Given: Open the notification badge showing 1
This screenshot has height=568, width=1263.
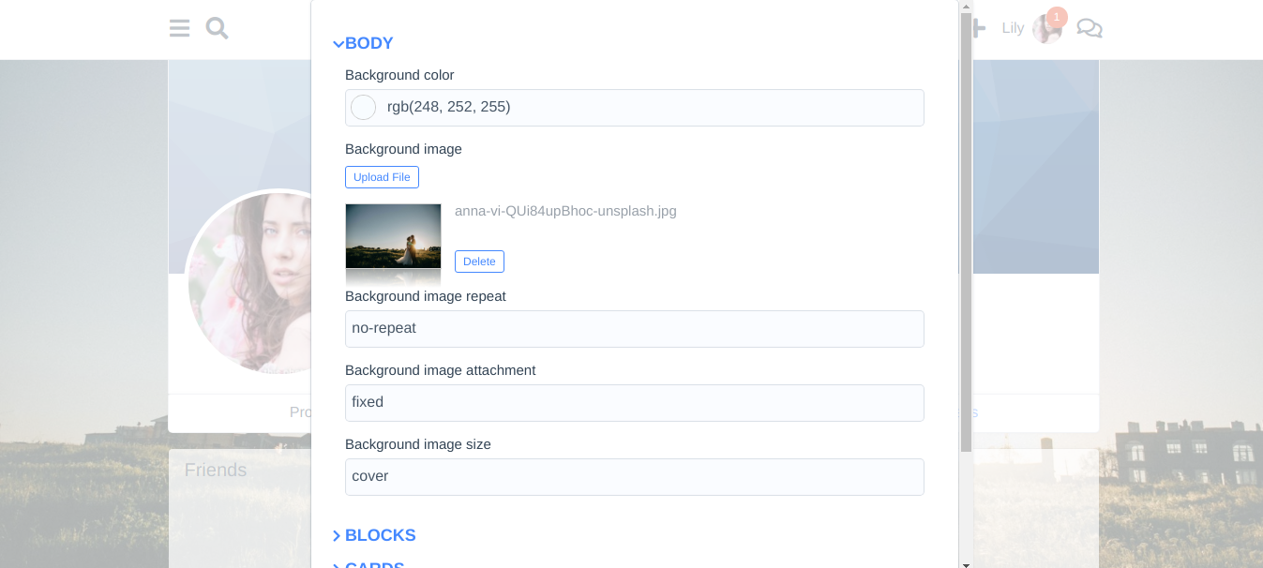Looking at the screenshot, I should coord(1057,17).
